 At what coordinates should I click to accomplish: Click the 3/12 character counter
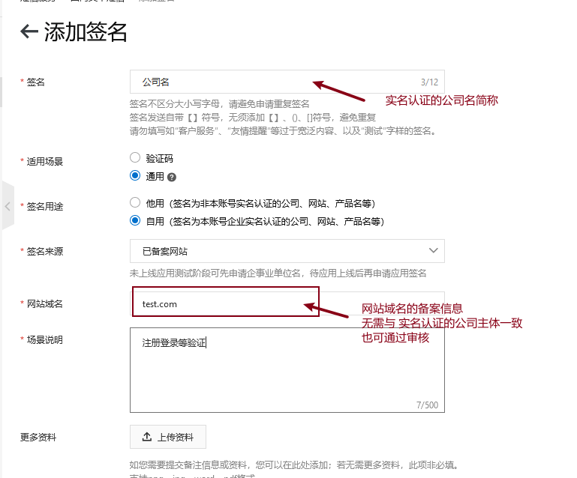(x=429, y=82)
